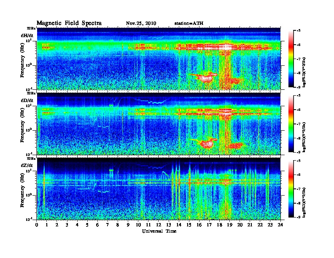Select the dD/dt color scale bar
Viewport: 334px width, 258px height.
point(291,124)
